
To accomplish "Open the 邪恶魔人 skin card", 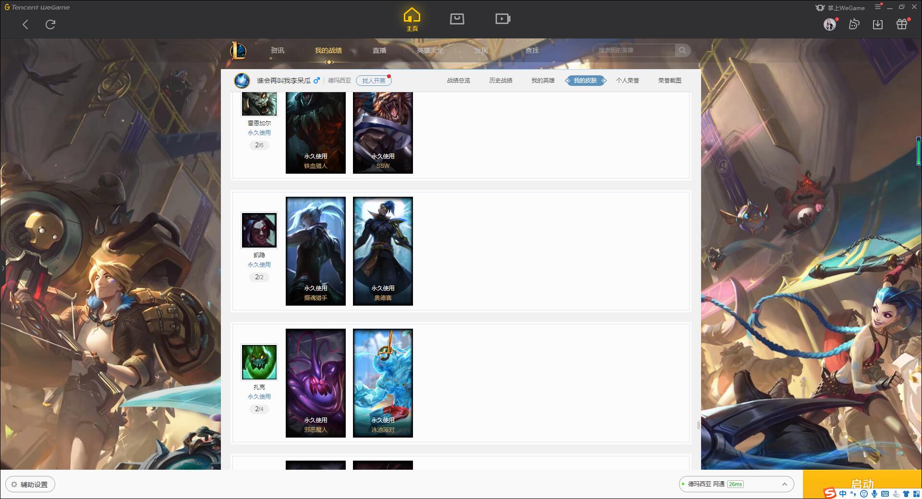I will point(315,383).
